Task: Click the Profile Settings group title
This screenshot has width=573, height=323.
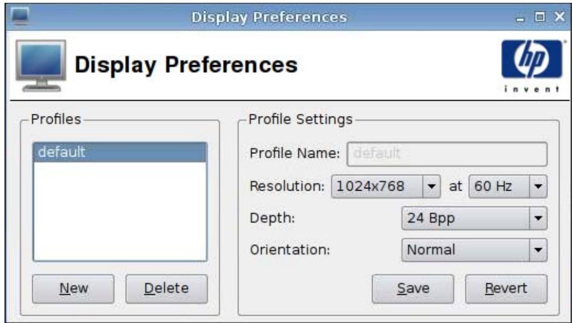Action: 301,119
